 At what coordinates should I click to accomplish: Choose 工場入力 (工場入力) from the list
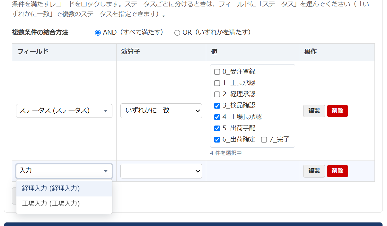[64, 204]
